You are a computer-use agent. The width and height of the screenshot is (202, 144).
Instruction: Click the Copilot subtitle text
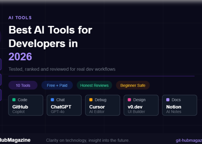(x=18, y=112)
